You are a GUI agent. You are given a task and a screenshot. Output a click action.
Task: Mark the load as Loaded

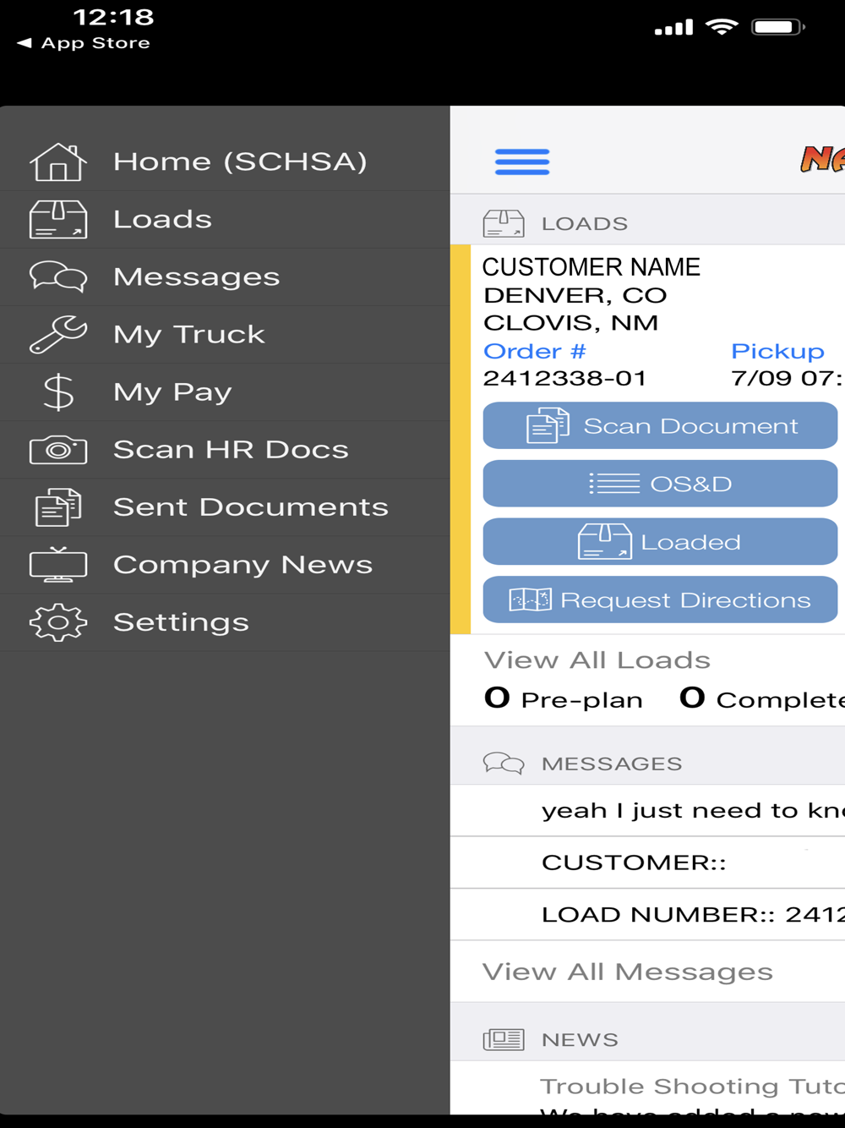(x=660, y=542)
